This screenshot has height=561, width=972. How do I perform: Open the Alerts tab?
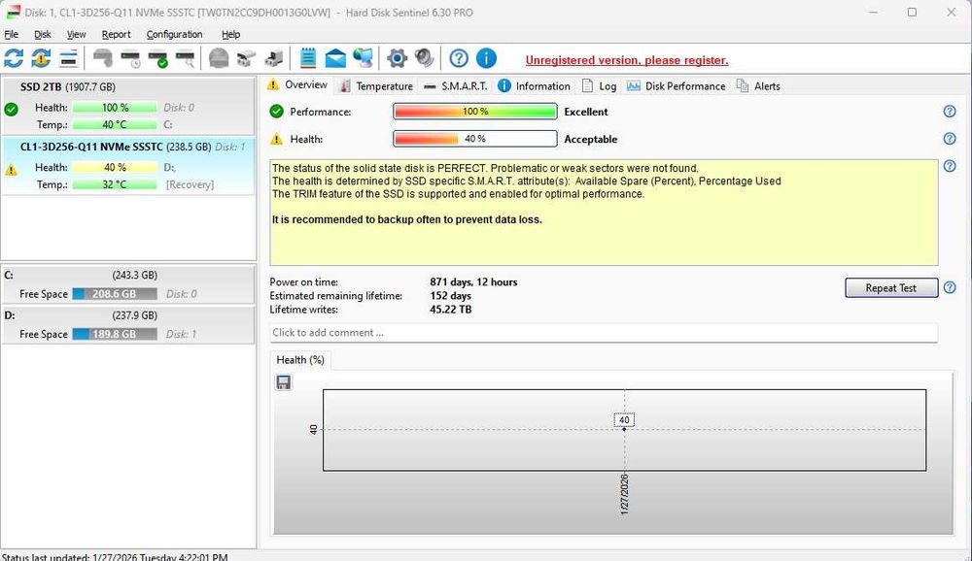pos(758,86)
